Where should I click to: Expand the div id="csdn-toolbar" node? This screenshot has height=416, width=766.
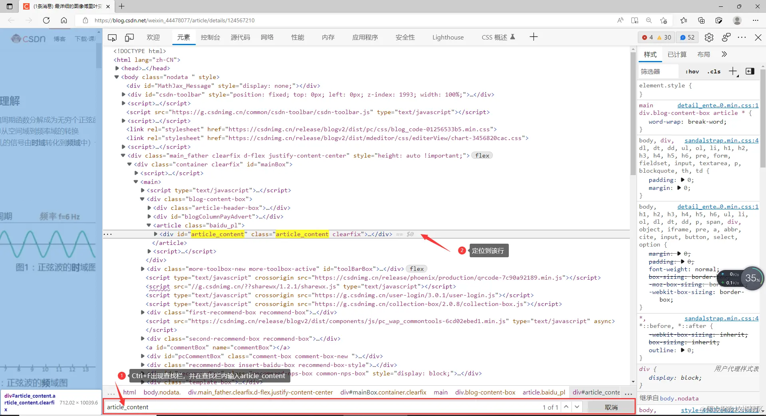point(123,95)
